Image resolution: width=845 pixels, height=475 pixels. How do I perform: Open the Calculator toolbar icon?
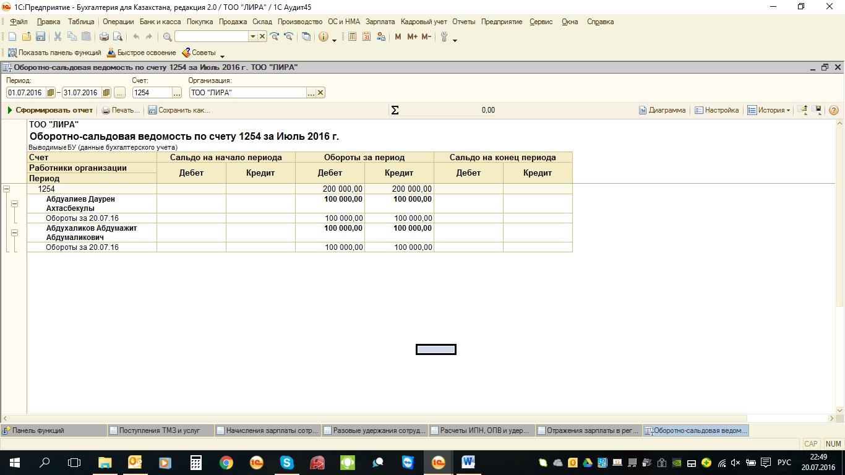pyautogui.click(x=353, y=36)
